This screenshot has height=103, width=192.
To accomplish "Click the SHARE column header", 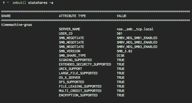I will click(x=6, y=16).
